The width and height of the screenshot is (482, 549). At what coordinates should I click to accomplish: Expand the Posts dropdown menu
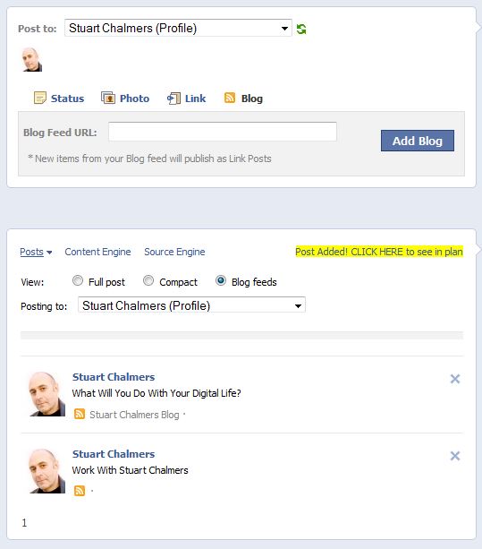36,252
